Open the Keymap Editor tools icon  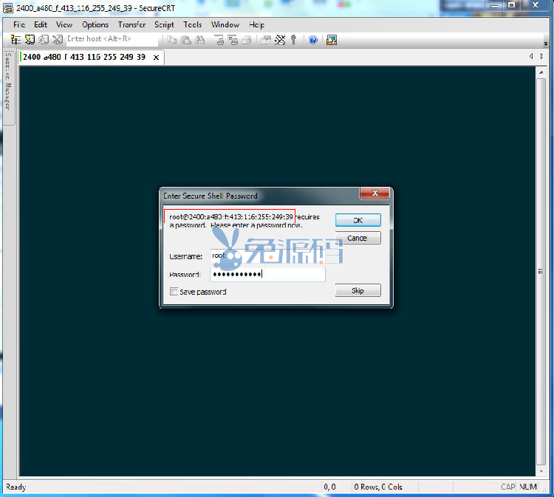(280, 40)
